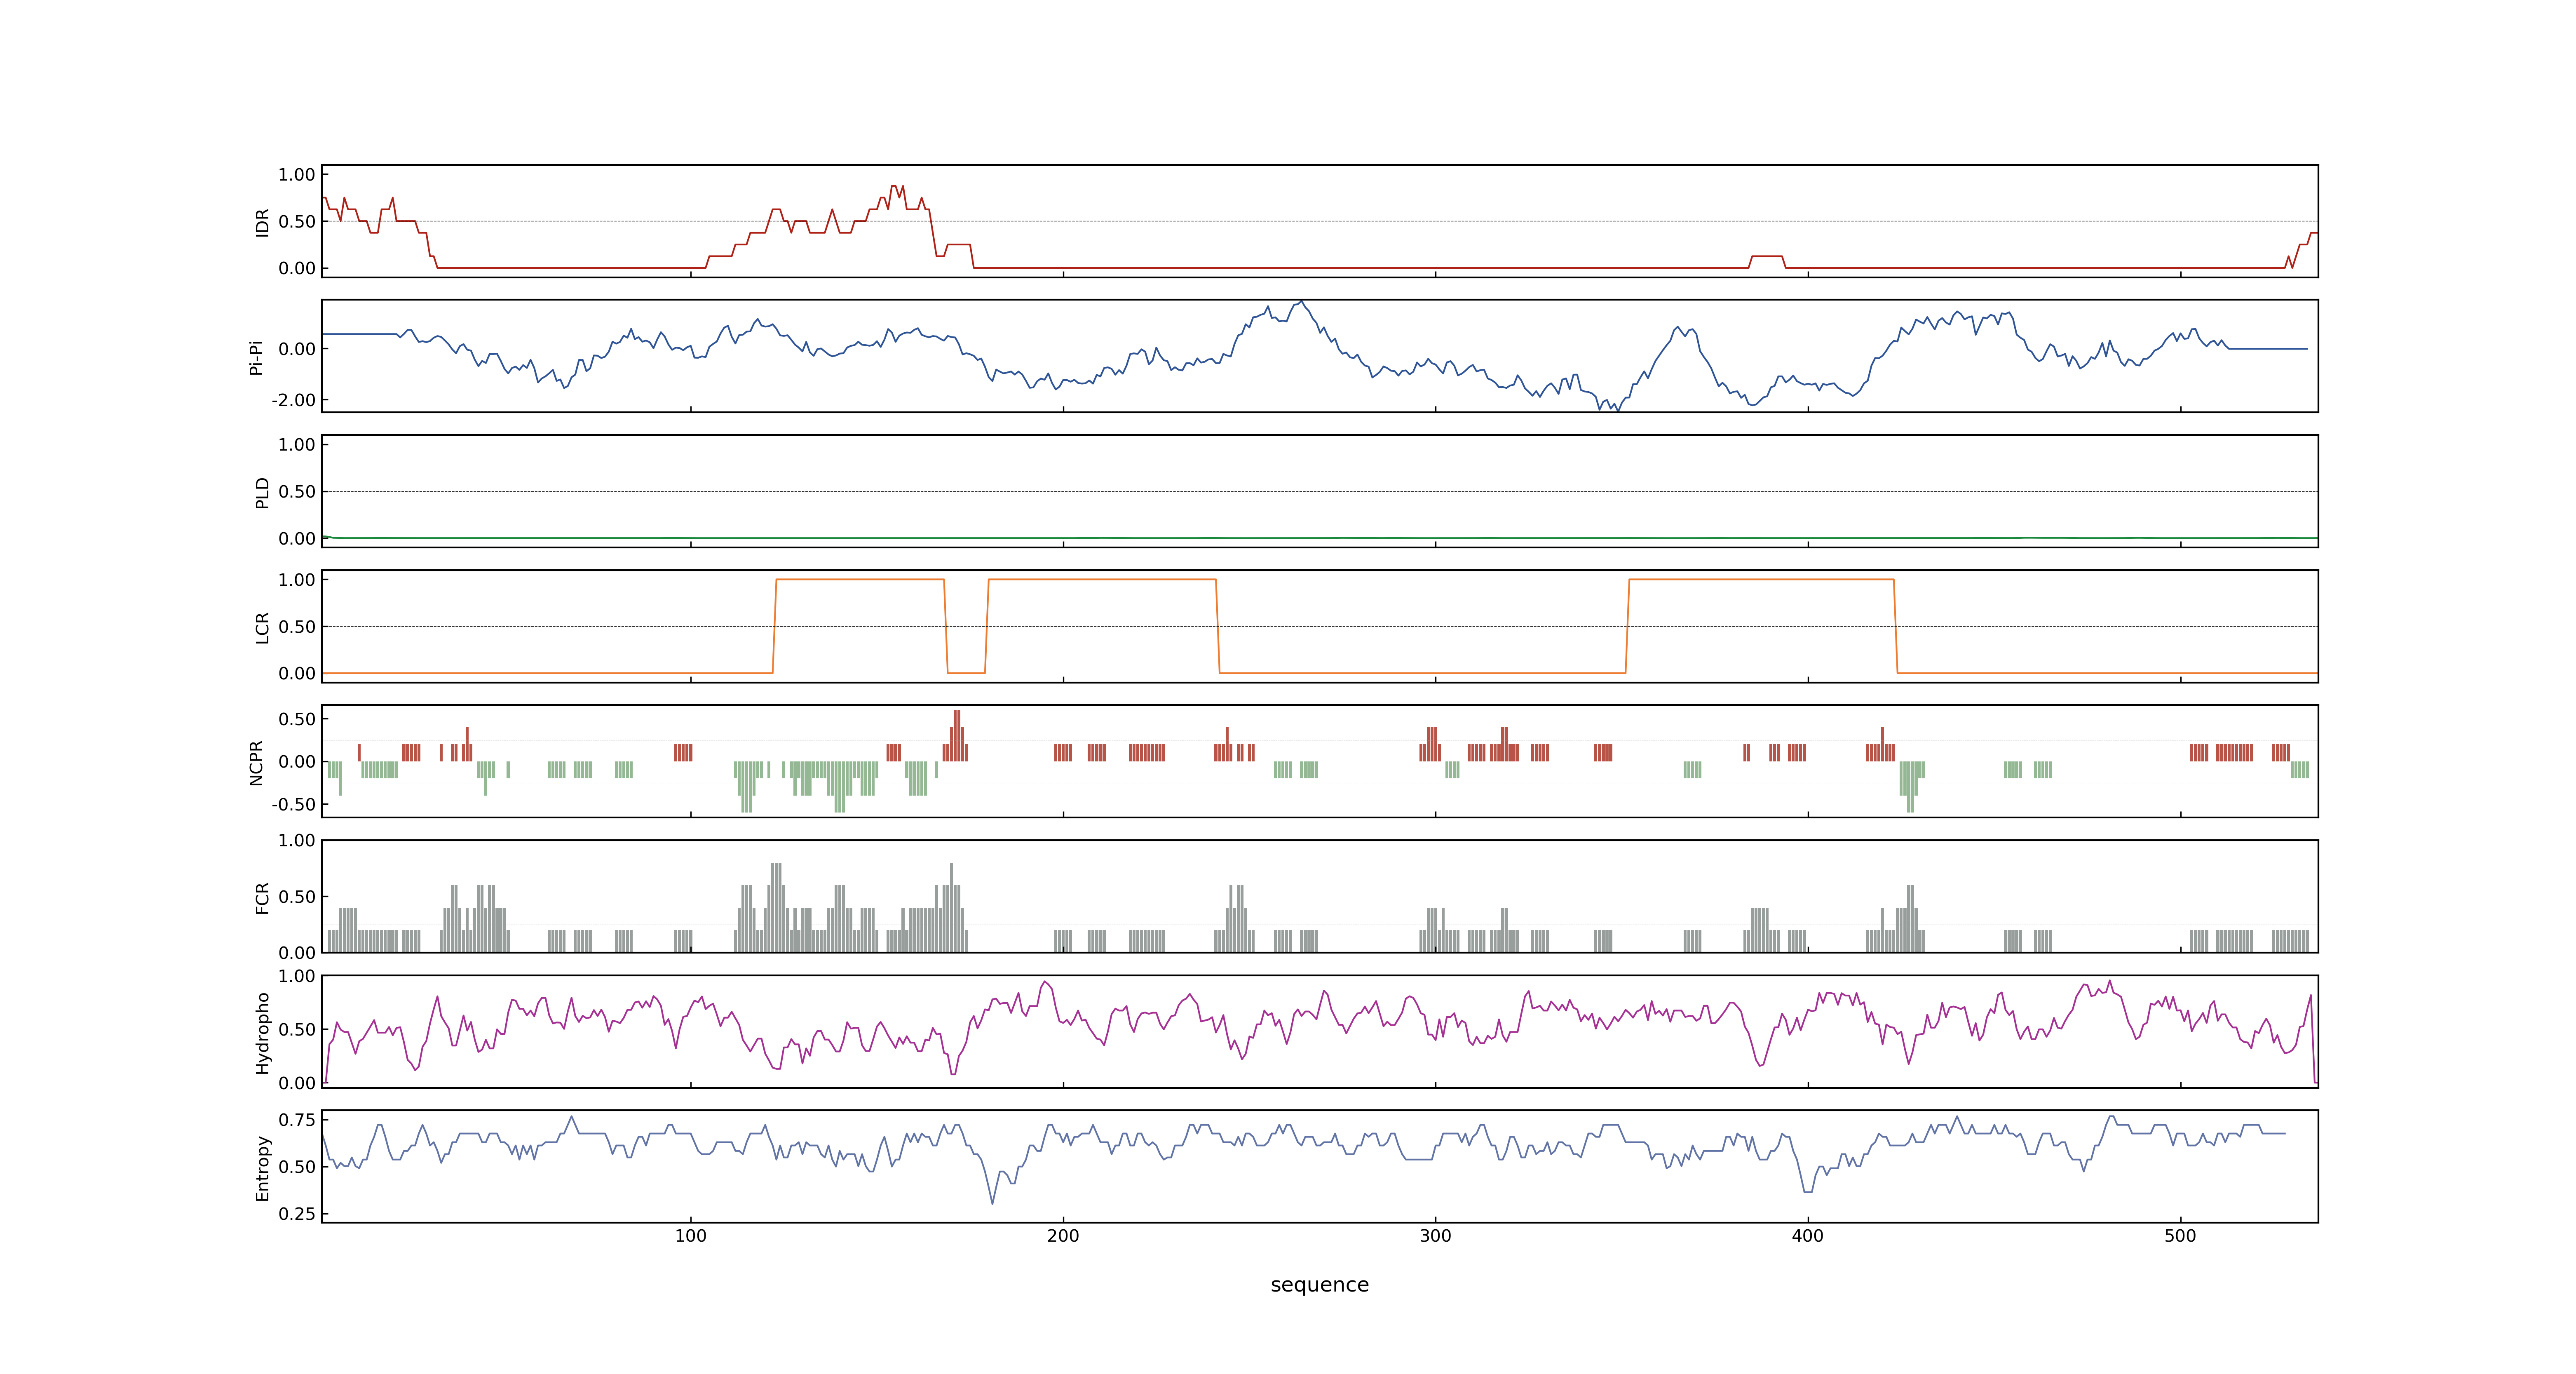
Task: Click the Entropy minimum near residue 181
Action: [x=992, y=1202]
